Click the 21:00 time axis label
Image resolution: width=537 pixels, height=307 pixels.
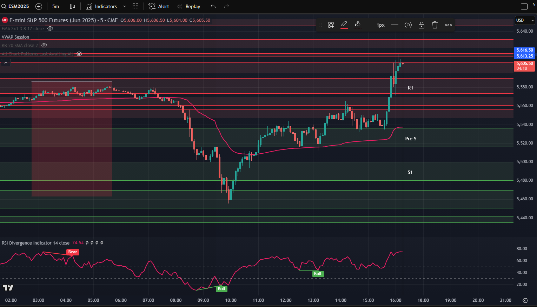point(505,300)
